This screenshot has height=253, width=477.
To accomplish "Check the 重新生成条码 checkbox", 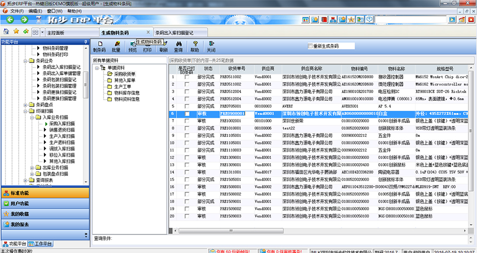I will (x=310, y=46).
